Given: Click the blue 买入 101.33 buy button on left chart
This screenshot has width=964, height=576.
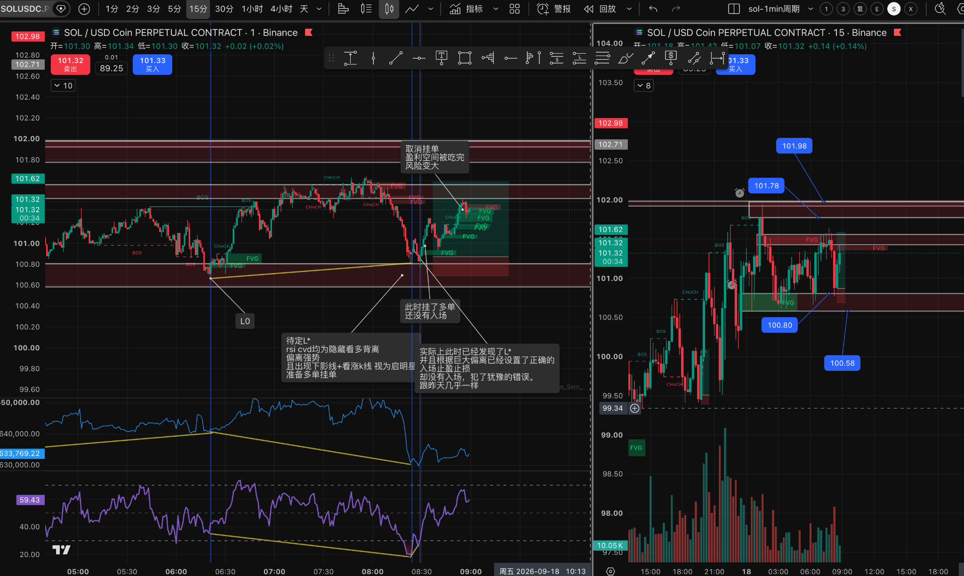Looking at the screenshot, I should tap(153, 64).
